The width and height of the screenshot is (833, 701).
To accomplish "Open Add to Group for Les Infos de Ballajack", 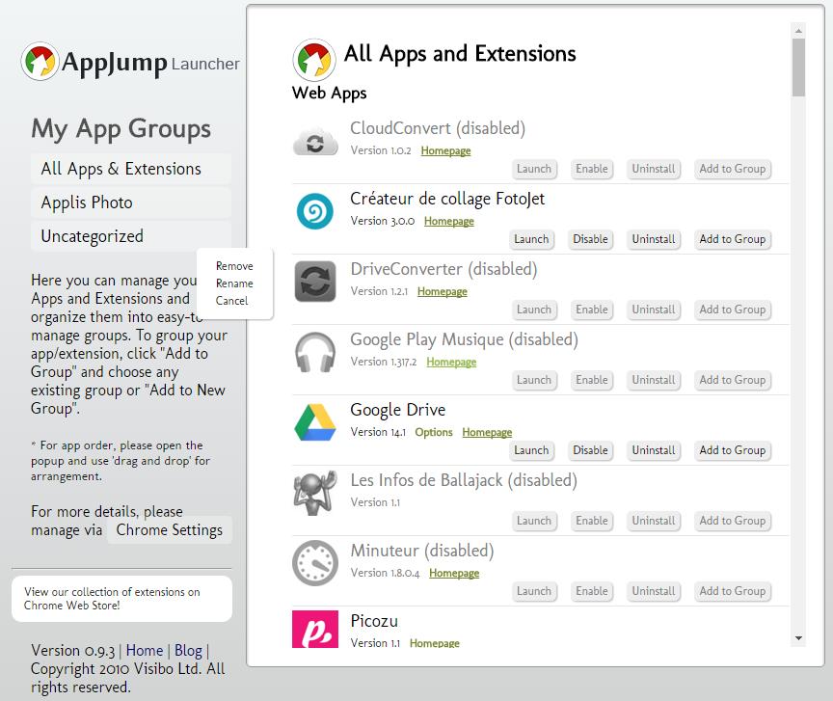I will click(x=733, y=521).
